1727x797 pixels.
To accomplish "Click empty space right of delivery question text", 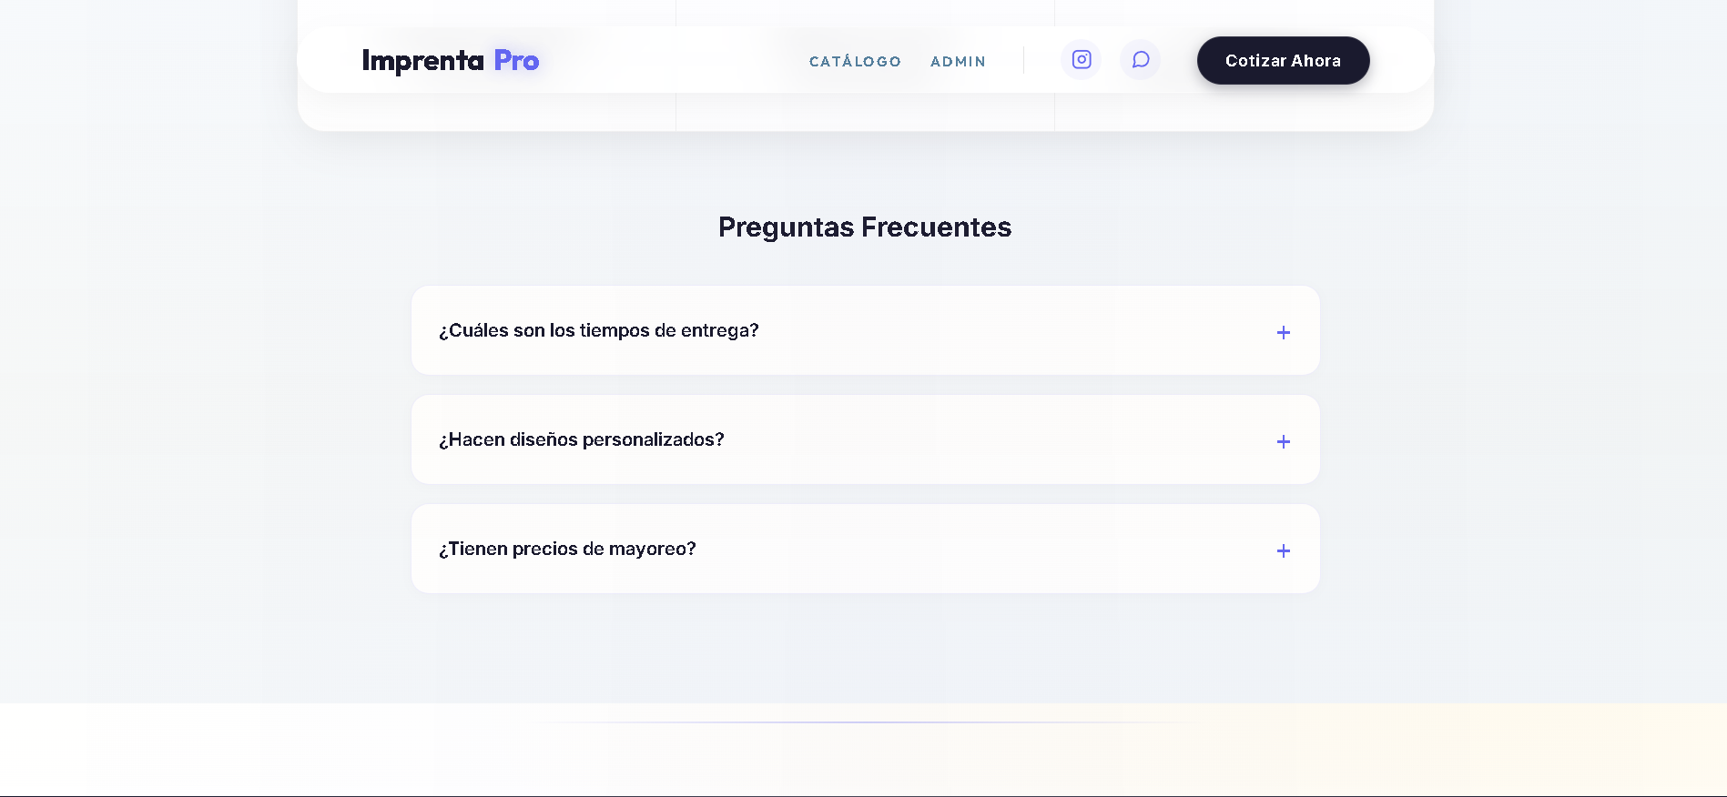I will [1001, 330].
